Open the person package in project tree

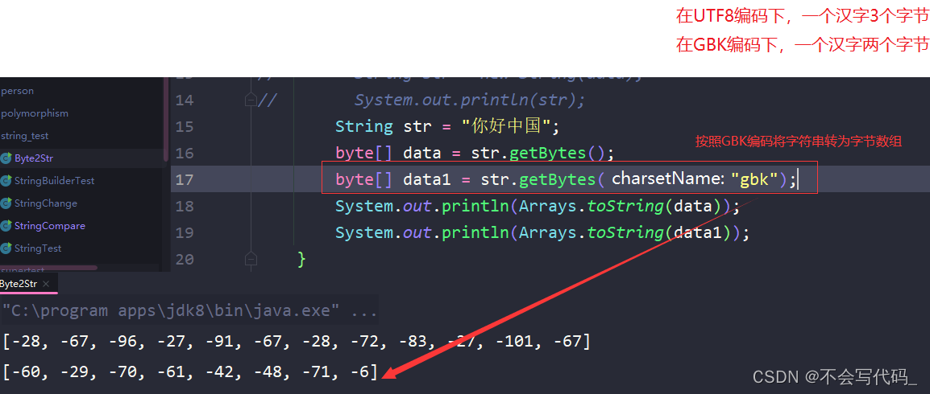tap(17, 91)
